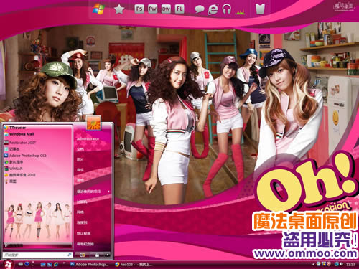Click the Start menu search box
The height and width of the screenshot is (269, 359).
(37, 255)
